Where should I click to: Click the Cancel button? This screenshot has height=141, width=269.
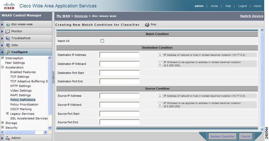[x=246, y=136]
